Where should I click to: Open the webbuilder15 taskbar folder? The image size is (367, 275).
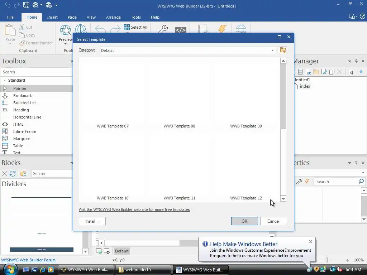pyautogui.click(x=143, y=270)
